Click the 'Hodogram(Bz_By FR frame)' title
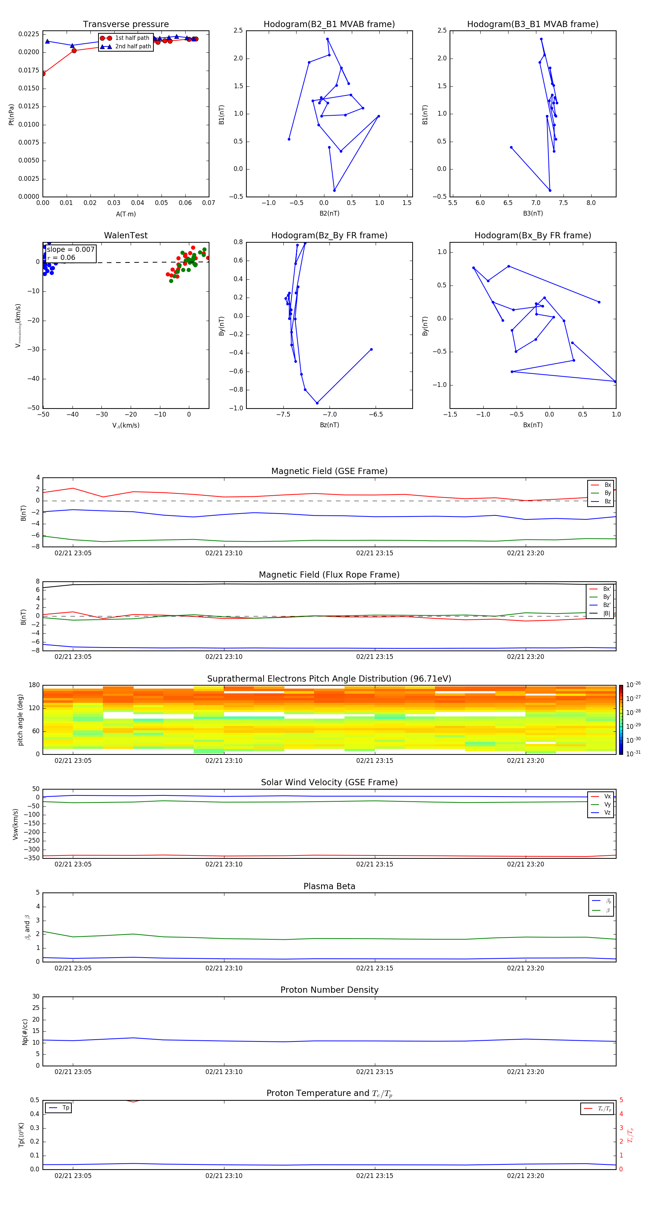 (329, 235)
